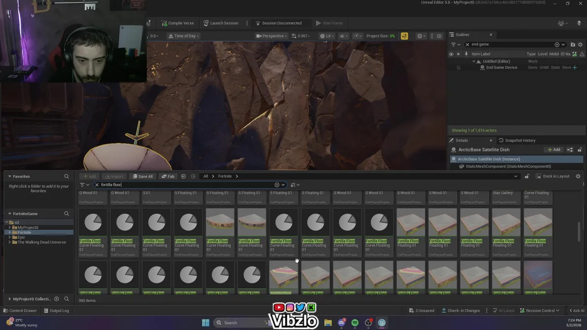Clear the Outliner search 'end game'

click(467, 44)
